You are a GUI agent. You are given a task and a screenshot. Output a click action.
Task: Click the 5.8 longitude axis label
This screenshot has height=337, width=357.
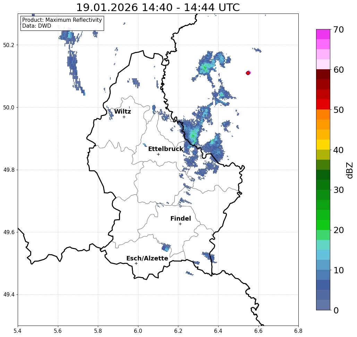98,331
